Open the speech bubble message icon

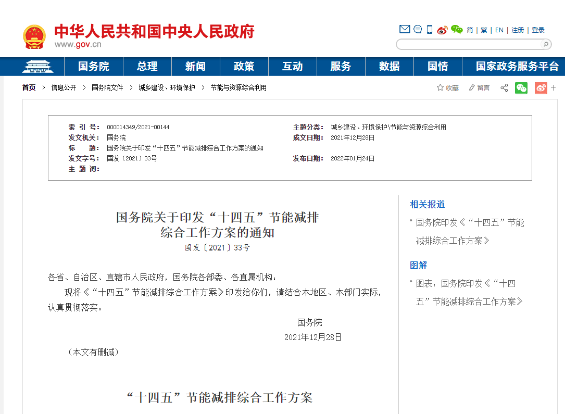pos(418,29)
